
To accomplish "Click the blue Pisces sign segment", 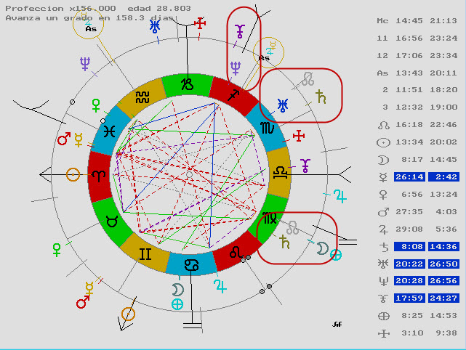I will (110, 131).
